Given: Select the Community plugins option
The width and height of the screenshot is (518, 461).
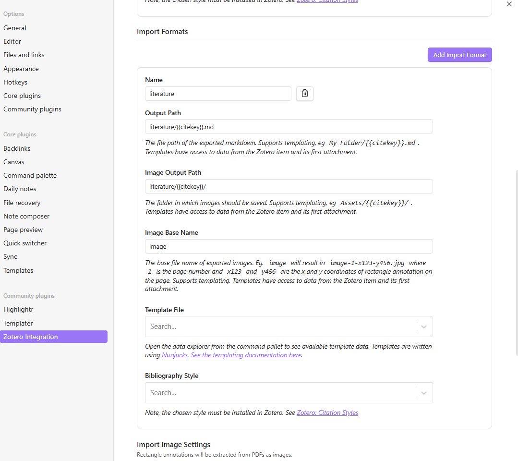Looking at the screenshot, I should (x=32, y=109).
